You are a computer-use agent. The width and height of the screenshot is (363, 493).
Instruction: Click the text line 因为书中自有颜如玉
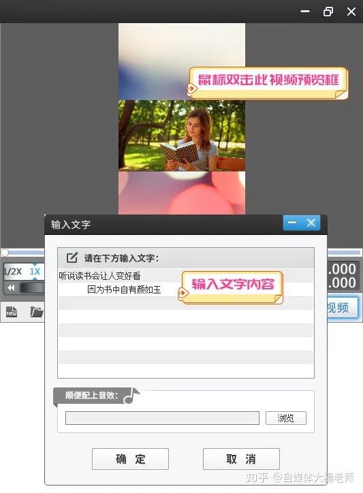click(124, 289)
